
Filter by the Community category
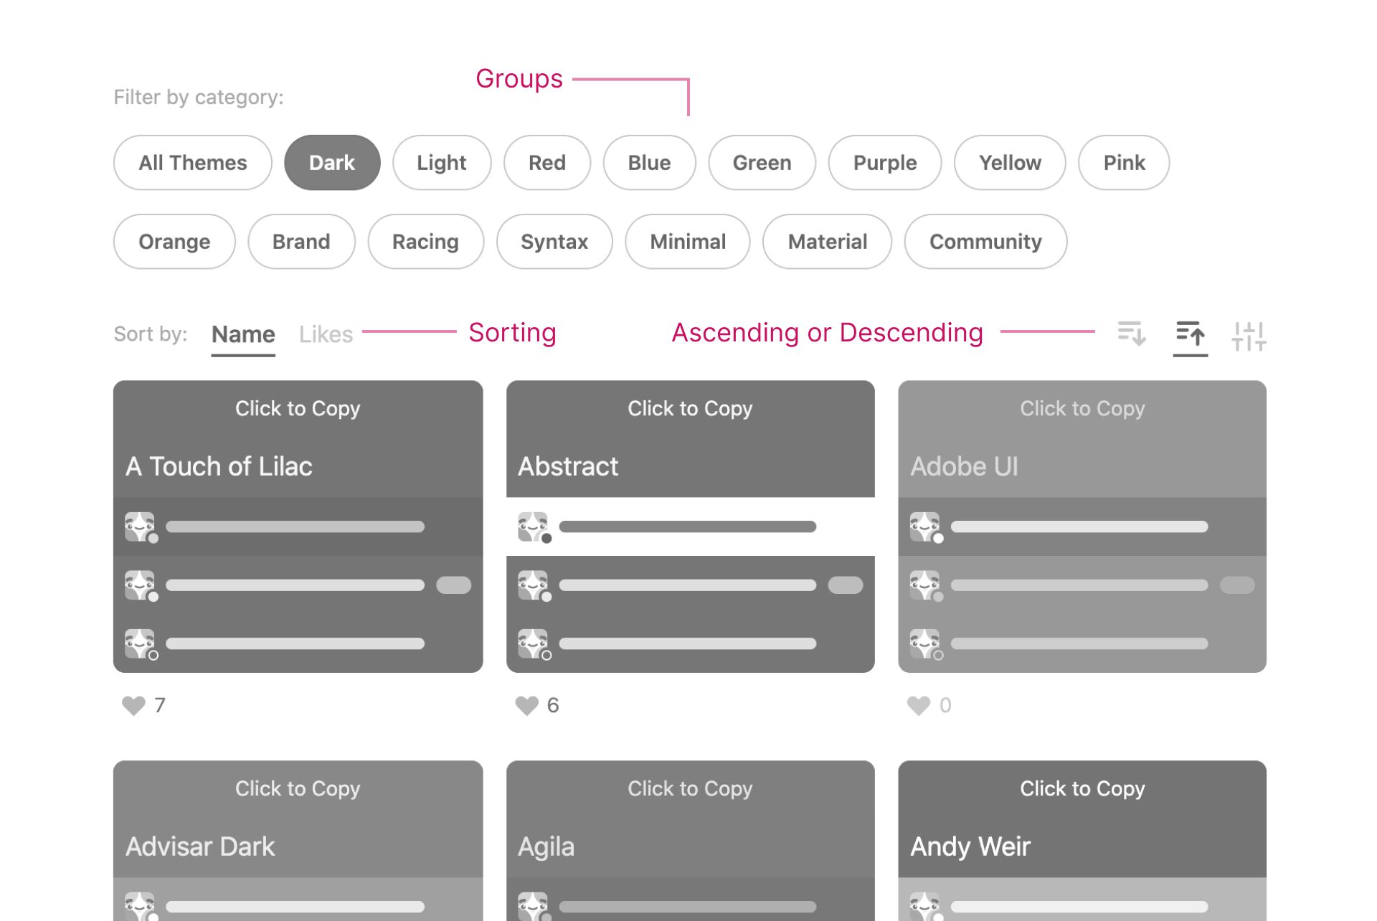985,242
